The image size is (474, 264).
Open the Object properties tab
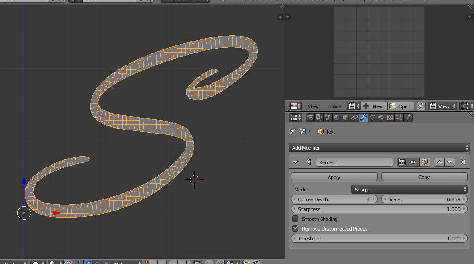345,118
